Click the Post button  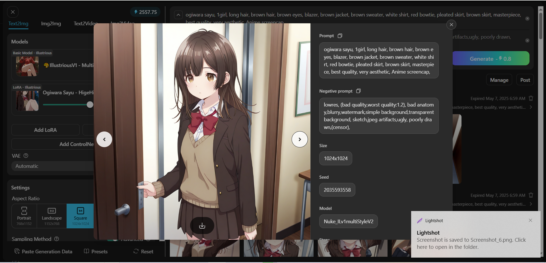point(525,80)
